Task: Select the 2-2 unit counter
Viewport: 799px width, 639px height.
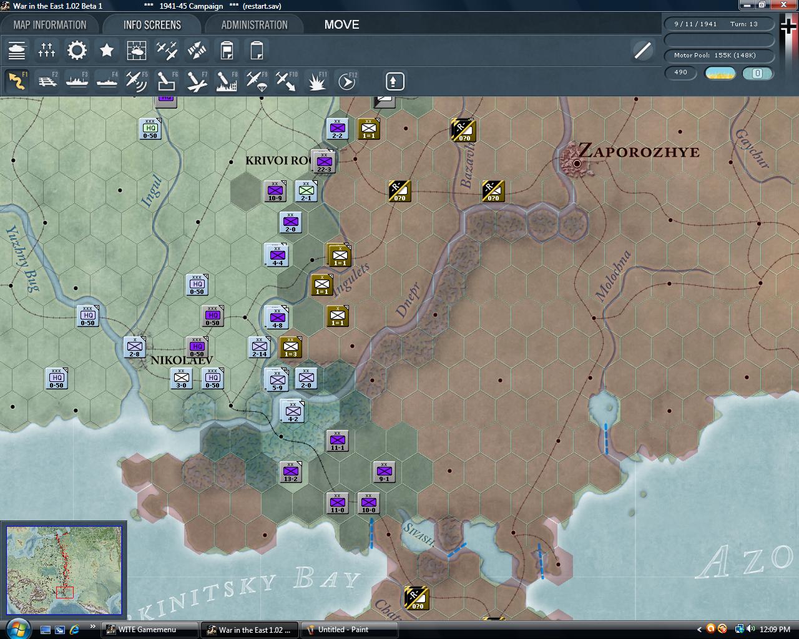Action: (338, 129)
